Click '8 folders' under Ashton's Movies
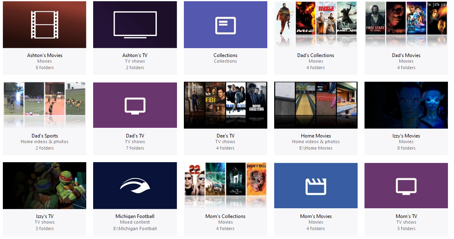 45,68
